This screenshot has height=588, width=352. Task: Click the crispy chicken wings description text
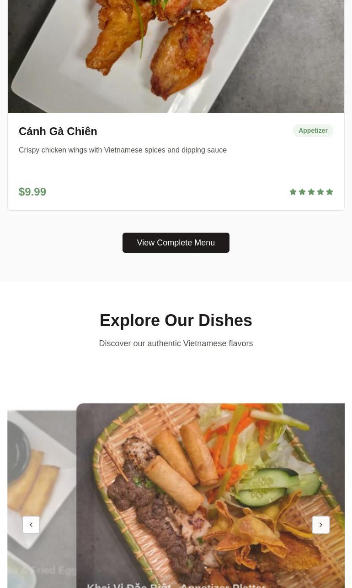(x=123, y=150)
